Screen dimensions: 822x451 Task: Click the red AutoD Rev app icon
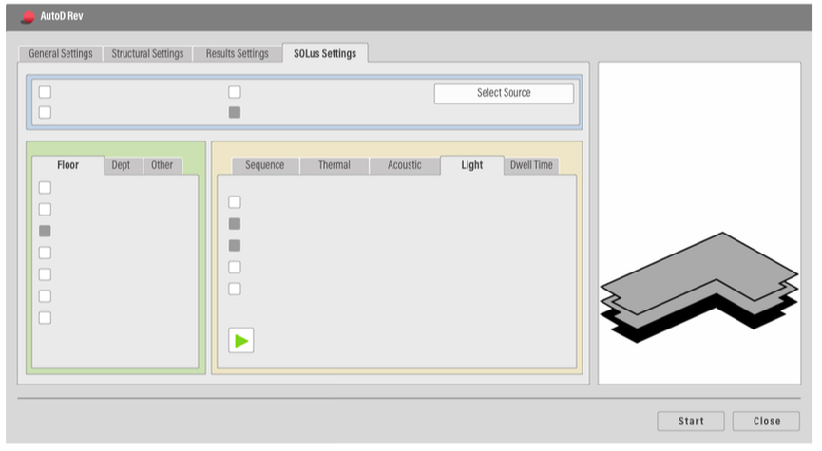pos(28,16)
